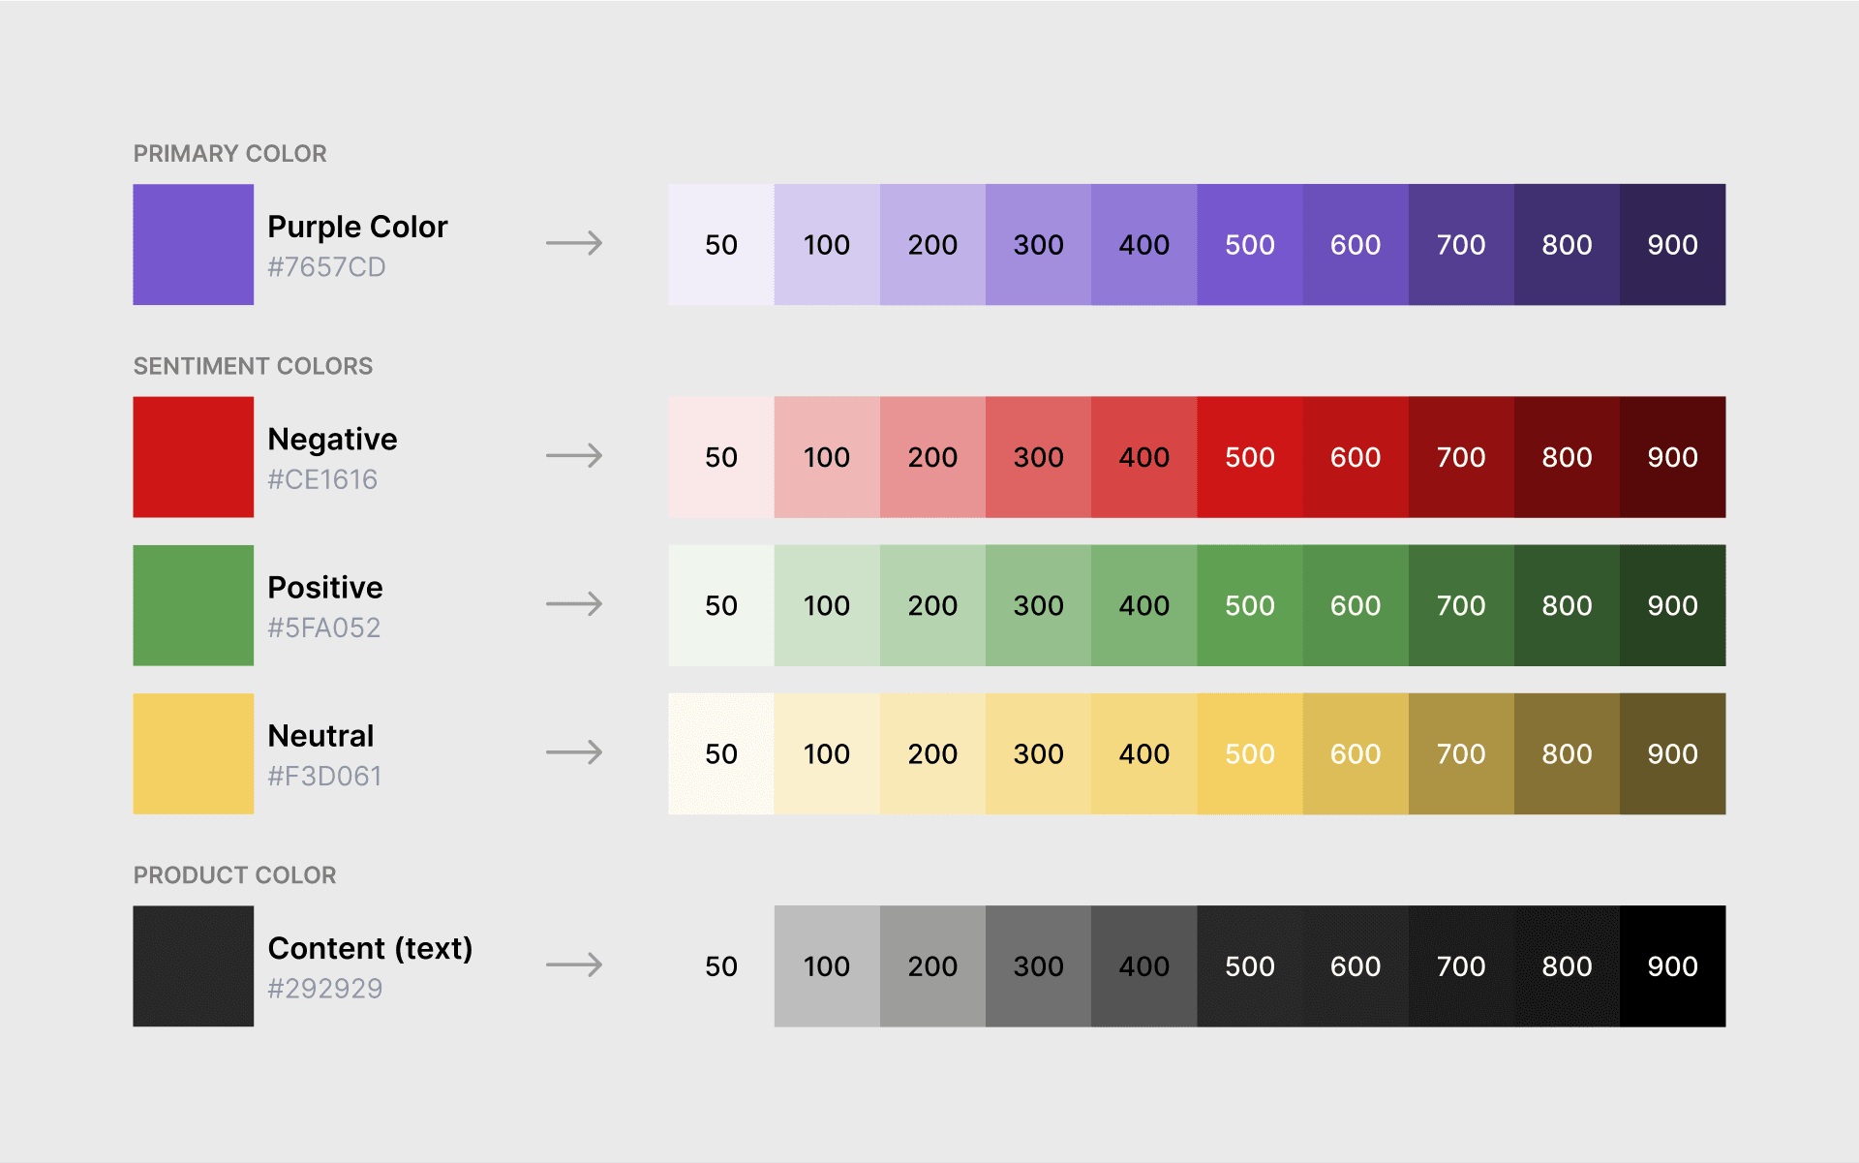1859x1163 pixels.
Task: Pick the Content gray 100 shade
Action: pos(827,966)
